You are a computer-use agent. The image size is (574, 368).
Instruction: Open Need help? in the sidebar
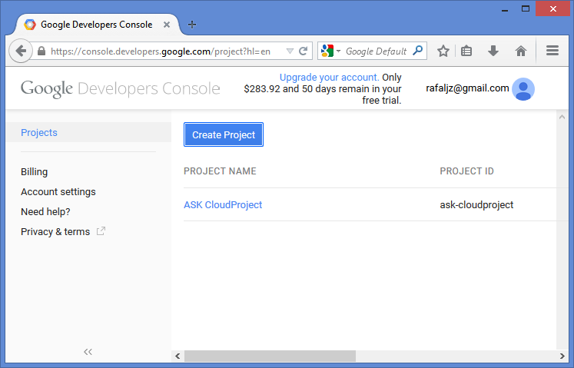tap(45, 211)
